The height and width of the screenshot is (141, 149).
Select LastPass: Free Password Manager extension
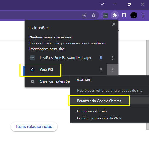65,58
